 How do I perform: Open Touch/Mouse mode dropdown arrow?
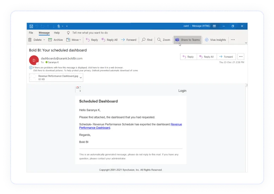click(x=62, y=26)
